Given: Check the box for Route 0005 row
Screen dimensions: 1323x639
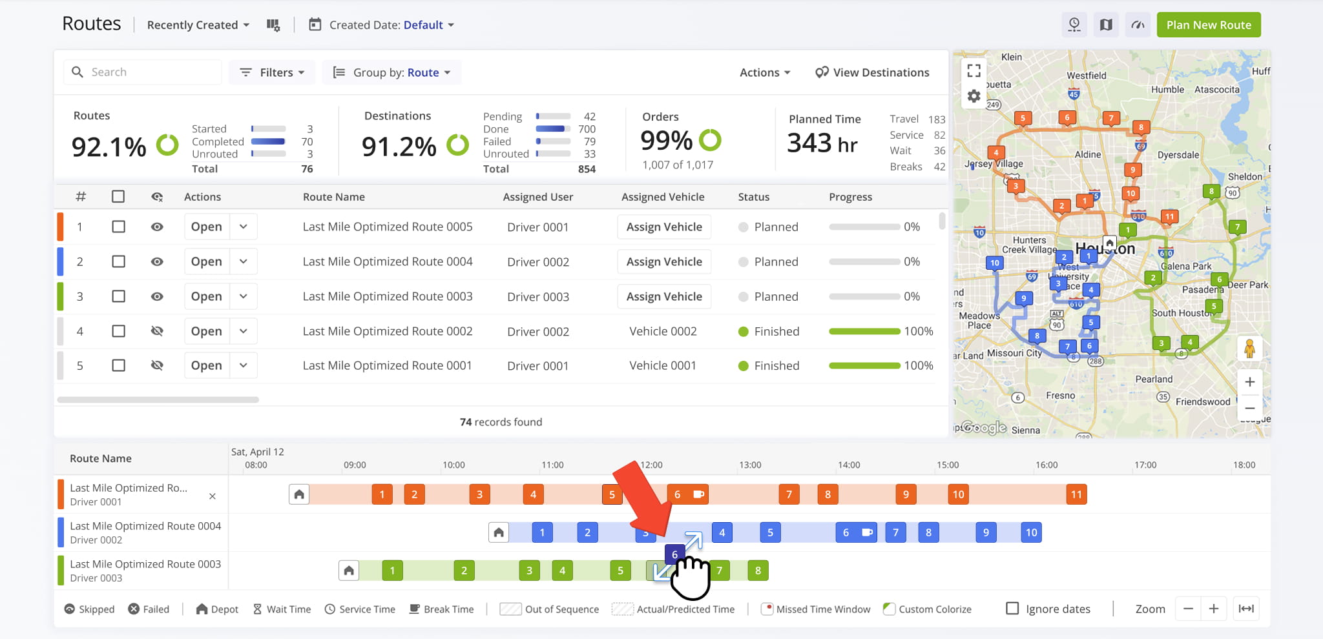Looking at the screenshot, I should tap(118, 227).
